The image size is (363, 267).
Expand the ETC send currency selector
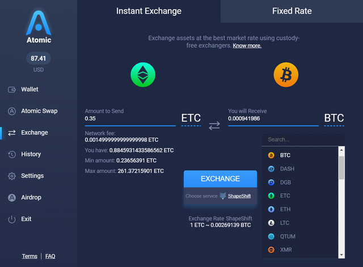point(191,118)
